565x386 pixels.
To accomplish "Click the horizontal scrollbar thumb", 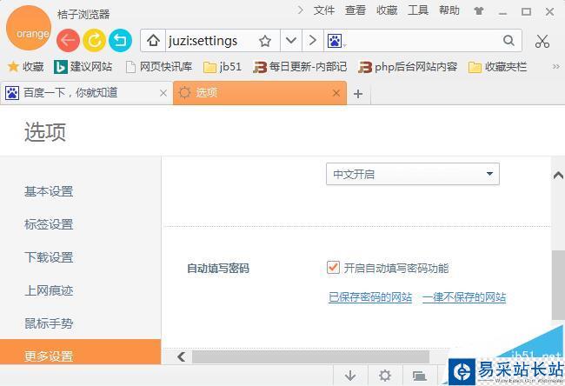I will 310,356.
